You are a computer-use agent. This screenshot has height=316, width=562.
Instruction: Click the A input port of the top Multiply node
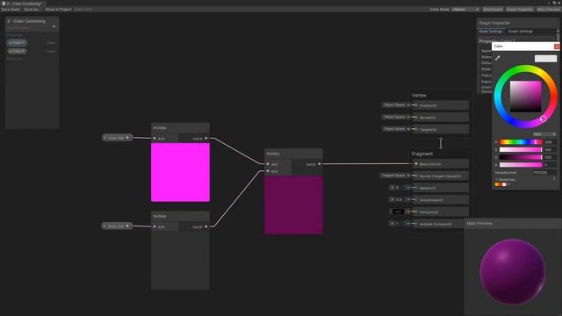[155, 139]
